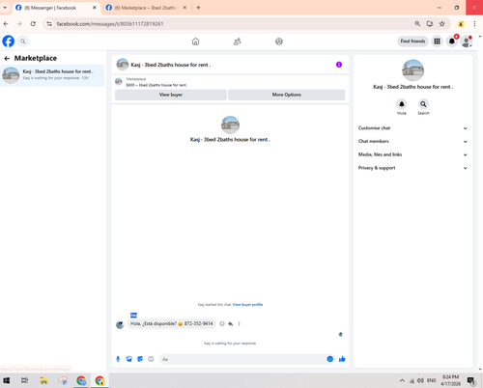The image size is (483, 388).
Task: Show hidden system tray icons
Action: click(402, 380)
